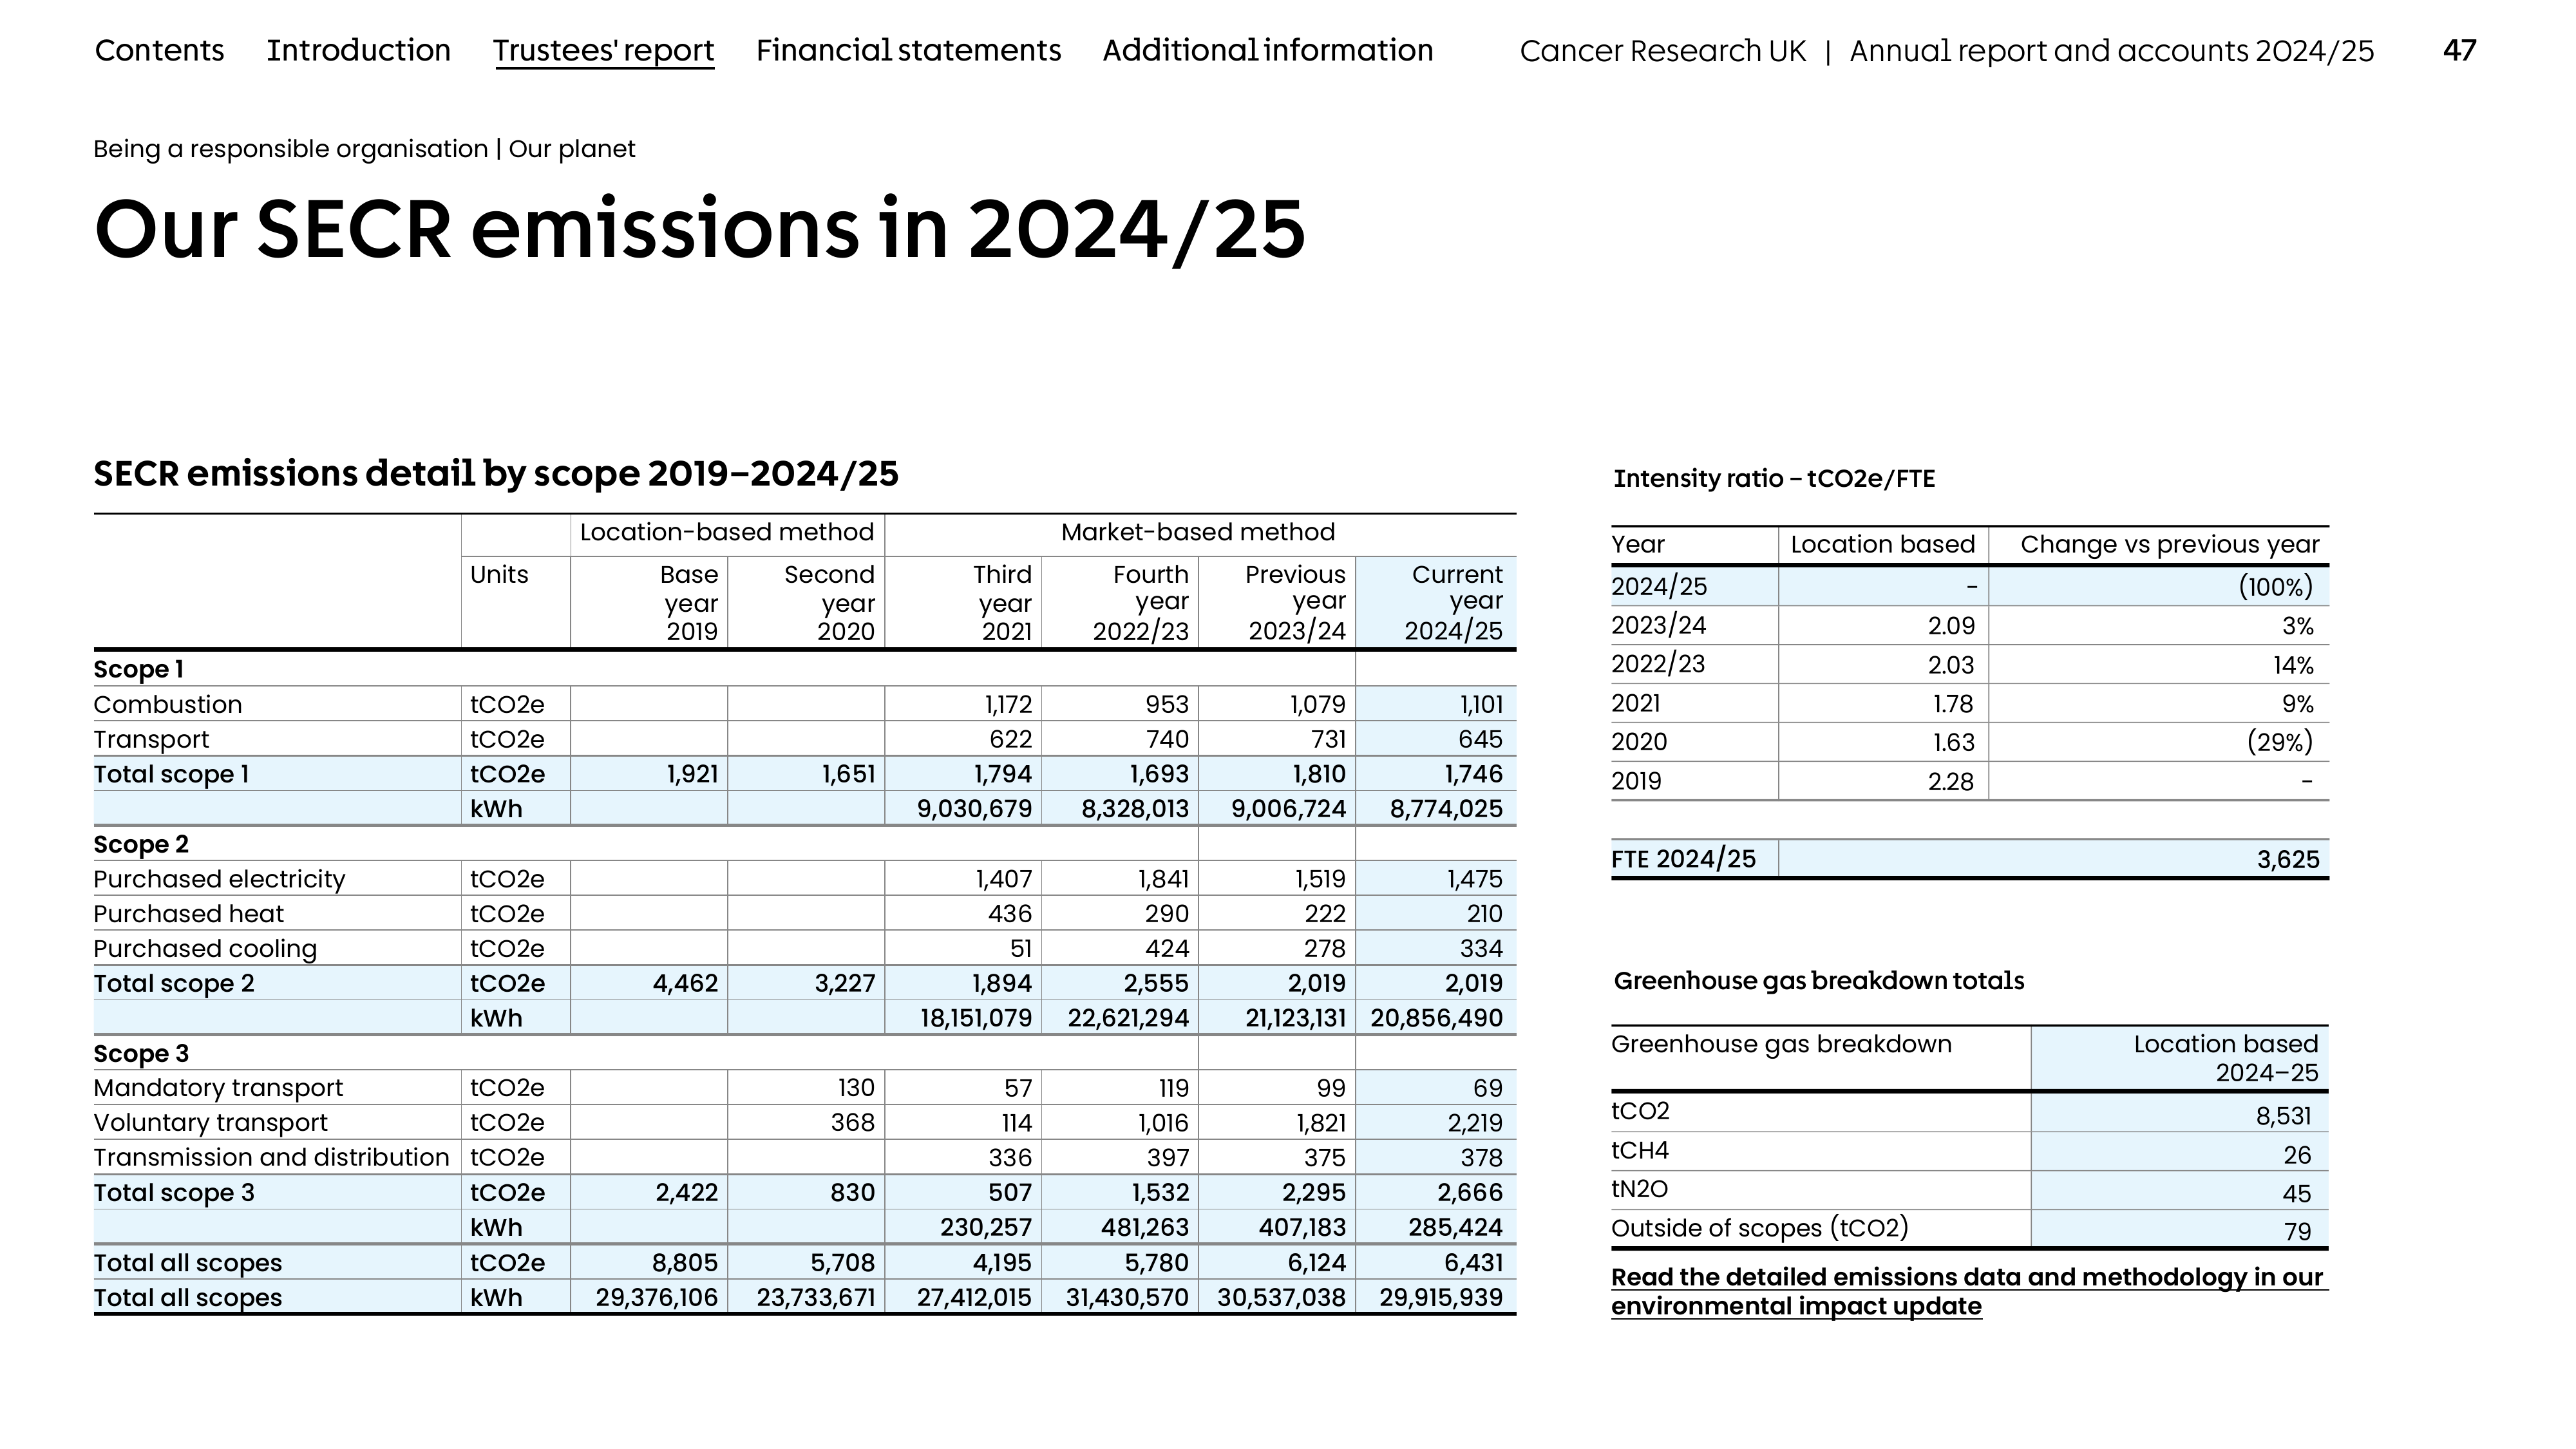This screenshot has height=1449, width=2576.
Task: Go to the Introduction section
Action: click(358, 50)
